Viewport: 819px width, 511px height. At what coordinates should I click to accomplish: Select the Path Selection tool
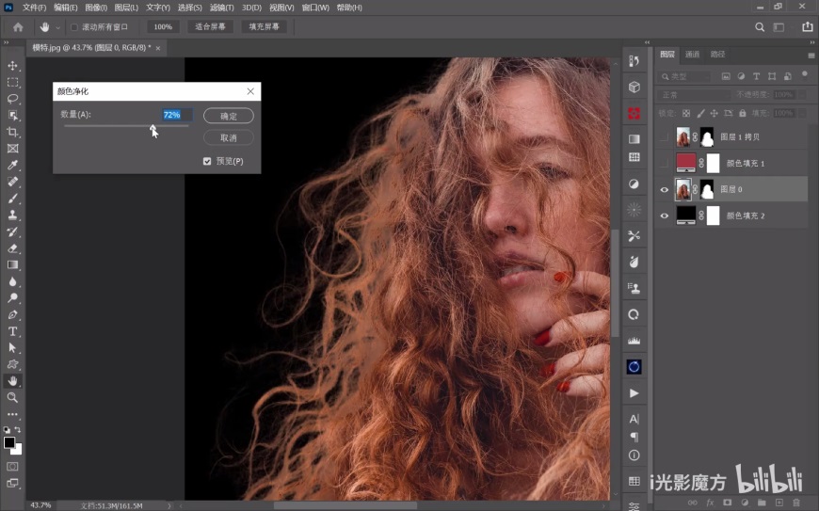click(12, 347)
